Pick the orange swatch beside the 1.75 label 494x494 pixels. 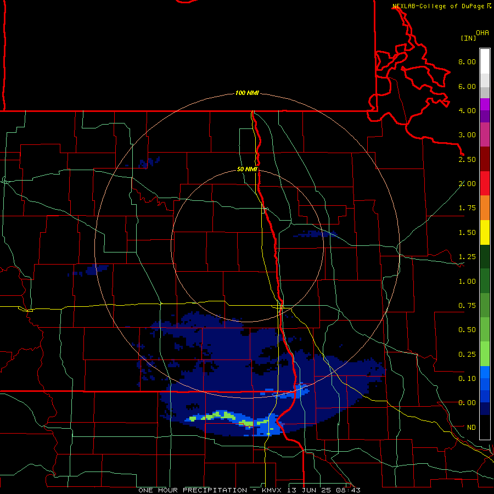point(485,208)
